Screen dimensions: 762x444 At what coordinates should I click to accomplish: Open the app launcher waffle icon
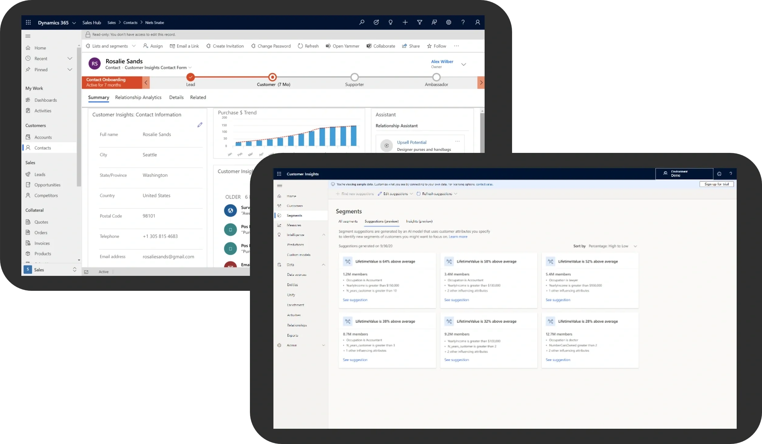28,22
